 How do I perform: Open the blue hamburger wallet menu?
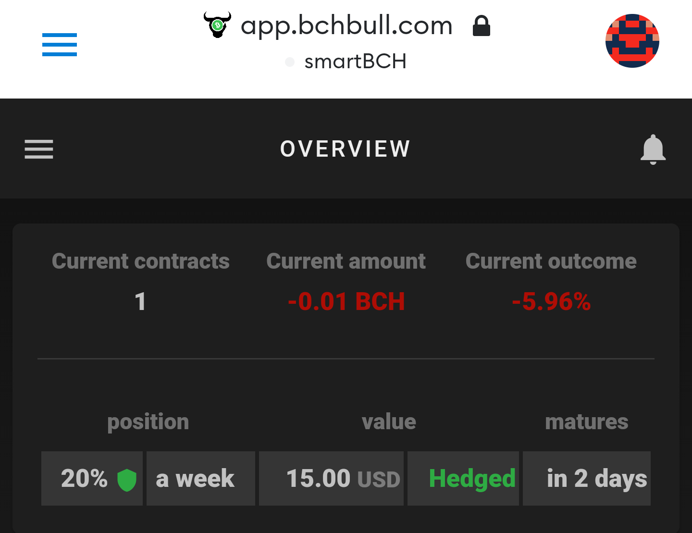coord(60,45)
